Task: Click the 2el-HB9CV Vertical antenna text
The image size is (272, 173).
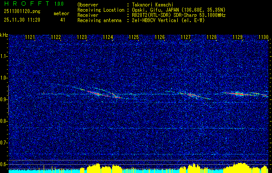Action: [168, 20]
